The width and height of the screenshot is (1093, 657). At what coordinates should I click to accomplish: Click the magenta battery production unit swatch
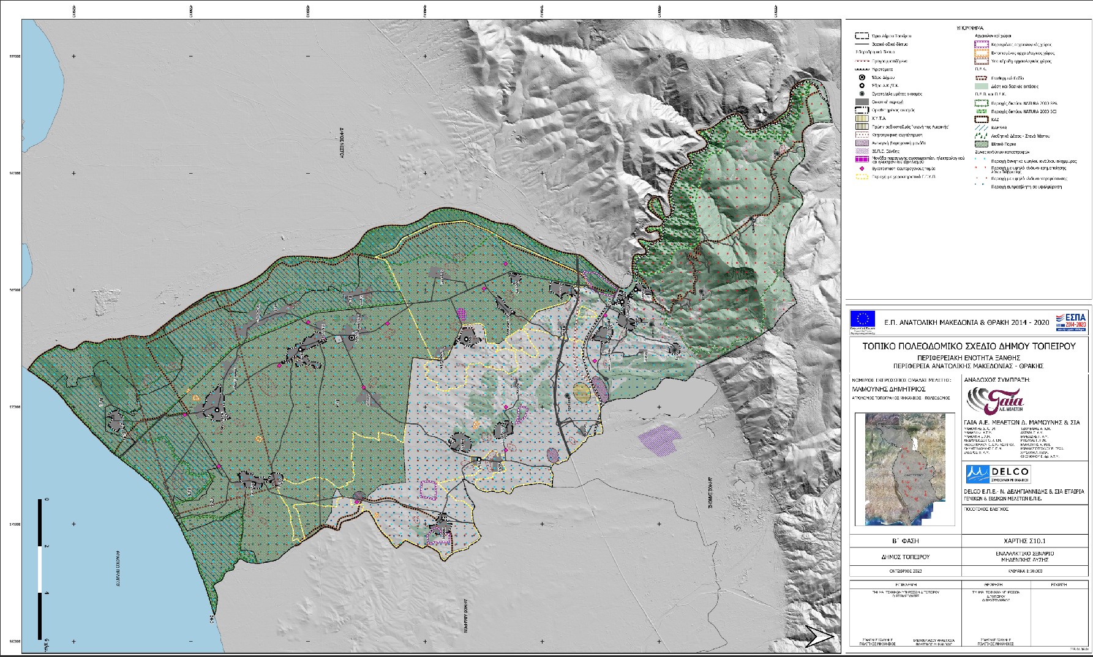click(862, 159)
